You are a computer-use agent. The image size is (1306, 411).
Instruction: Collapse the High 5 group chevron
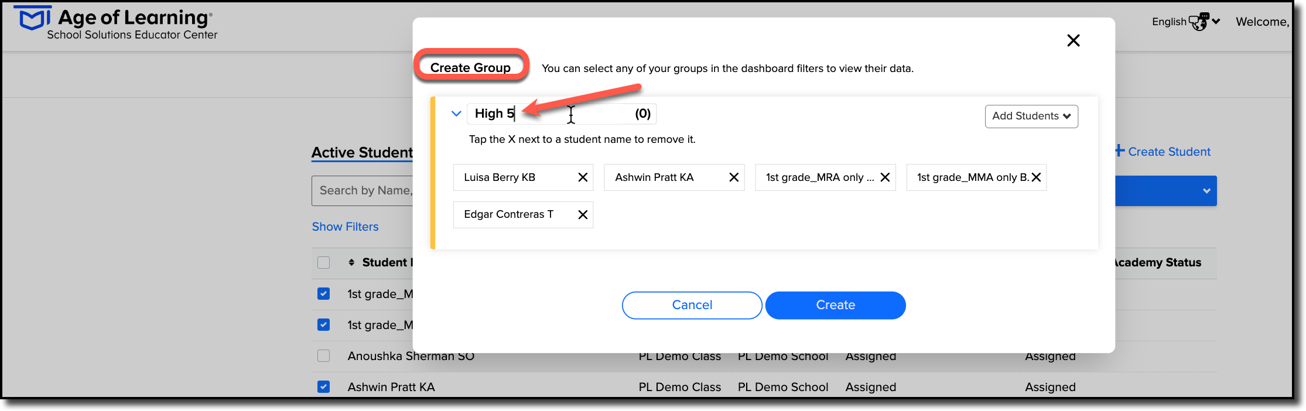tap(456, 114)
